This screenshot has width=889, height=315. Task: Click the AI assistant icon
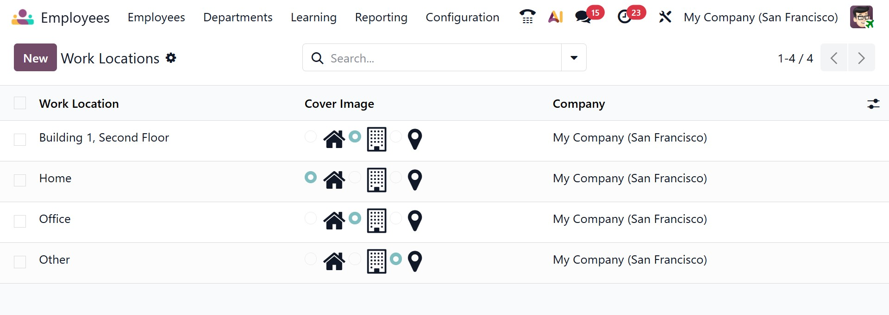(x=555, y=17)
